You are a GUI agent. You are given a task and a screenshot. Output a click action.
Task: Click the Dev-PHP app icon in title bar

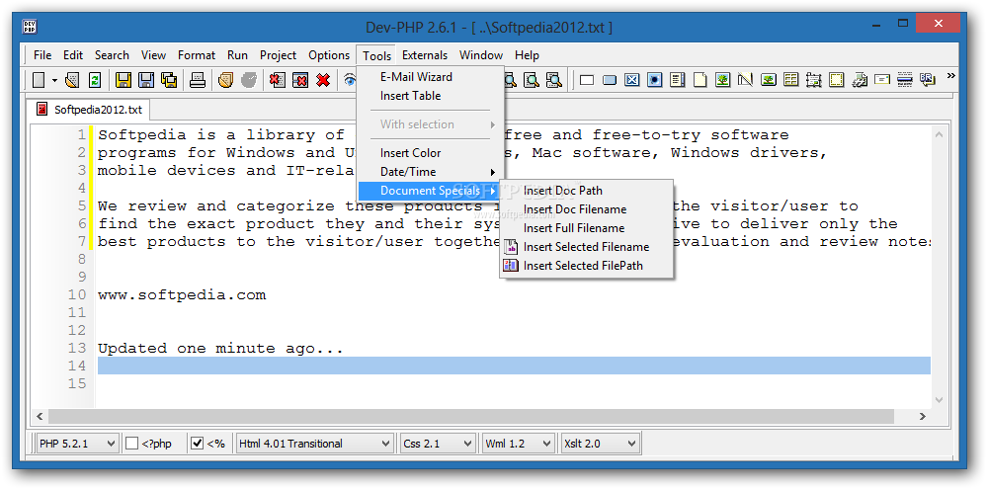coord(30,27)
